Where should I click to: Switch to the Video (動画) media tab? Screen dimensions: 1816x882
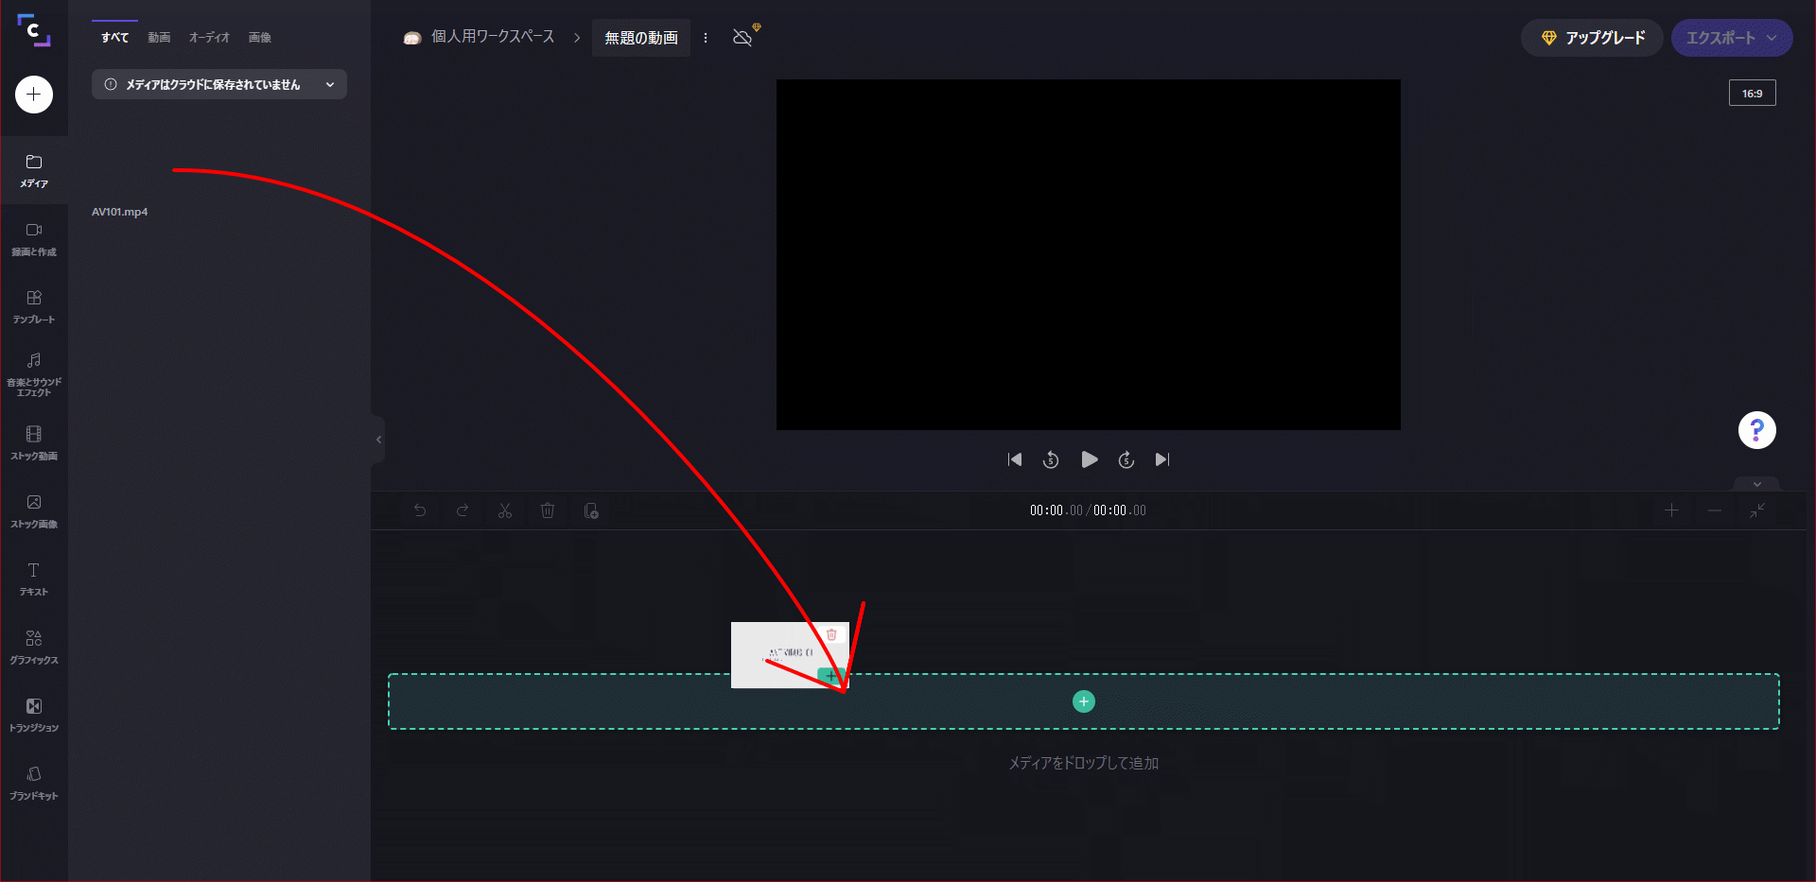159,38
